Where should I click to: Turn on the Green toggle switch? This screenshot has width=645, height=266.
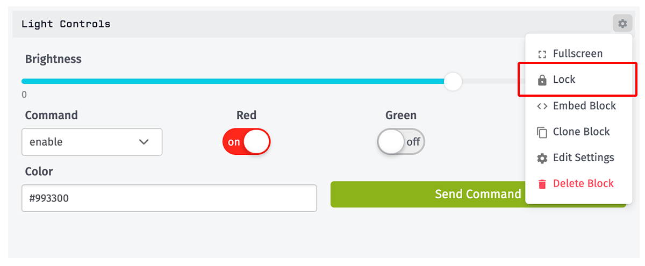pos(401,142)
